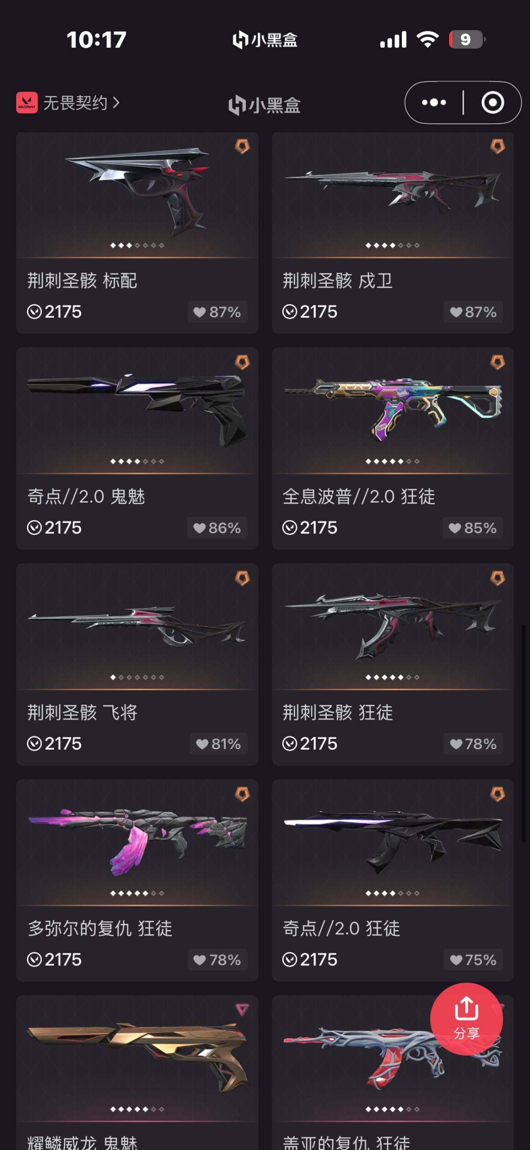Open the 荆刺圣骸 戍卫 skin card

[393, 232]
